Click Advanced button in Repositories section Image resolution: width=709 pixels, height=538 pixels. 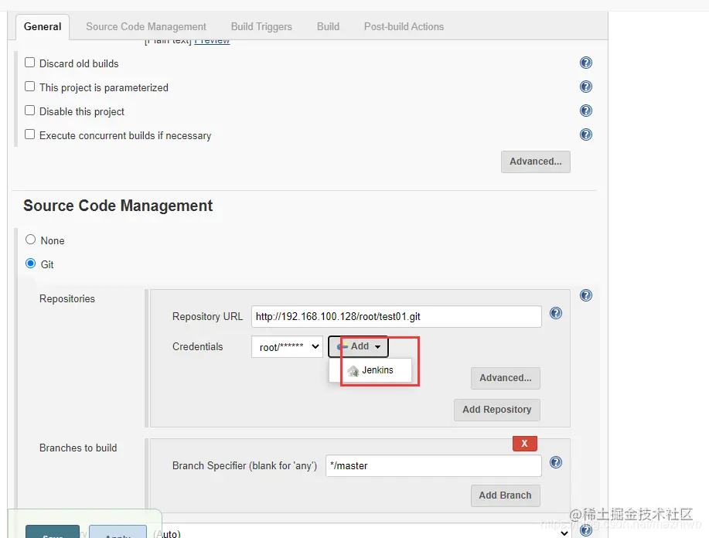pyautogui.click(x=505, y=378)
